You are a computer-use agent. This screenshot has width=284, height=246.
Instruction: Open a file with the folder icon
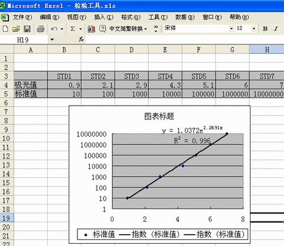(16, 29)
